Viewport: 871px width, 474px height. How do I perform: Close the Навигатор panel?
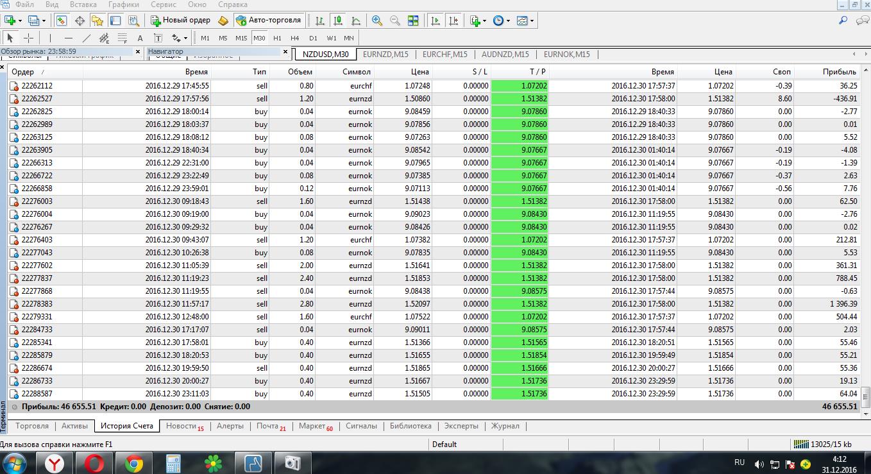(287, 51)
